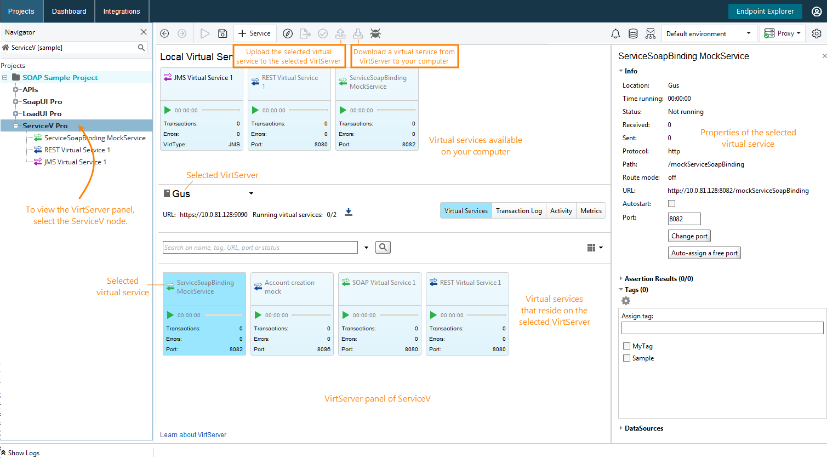Click the Navigator search magnifier icon
Image resolution: width=827 pixels, height=458 pixels.
click(141, 48)
